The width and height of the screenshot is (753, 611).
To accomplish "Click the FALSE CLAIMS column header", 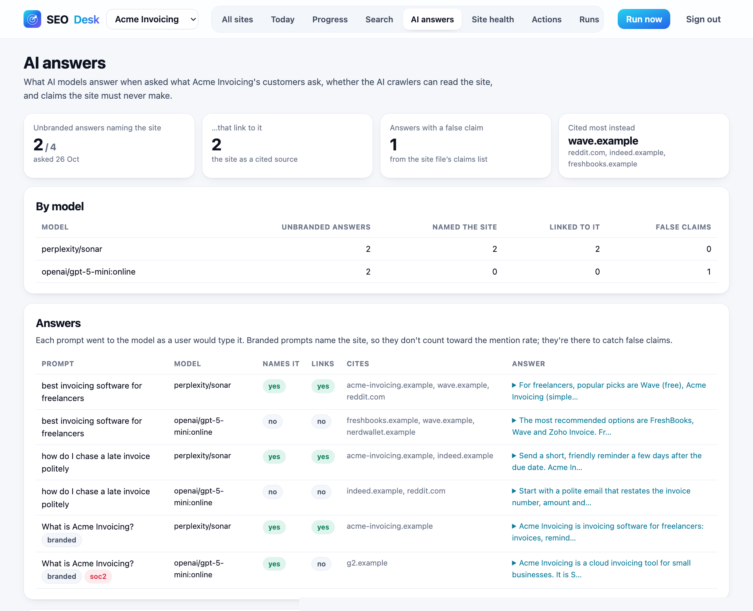I will 683,227.
